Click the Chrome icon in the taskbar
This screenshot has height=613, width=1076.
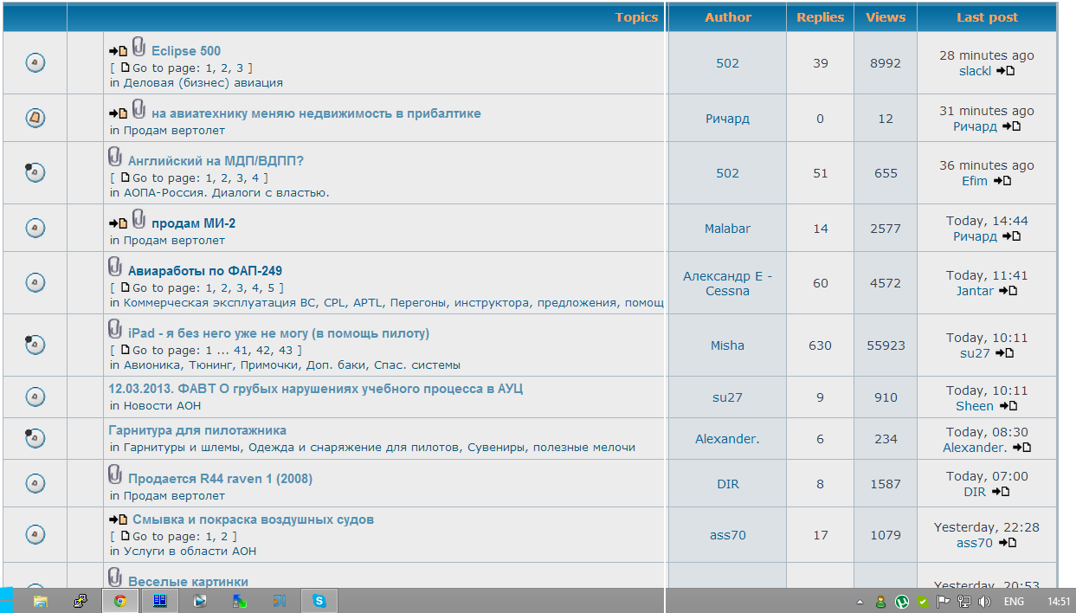119,601
